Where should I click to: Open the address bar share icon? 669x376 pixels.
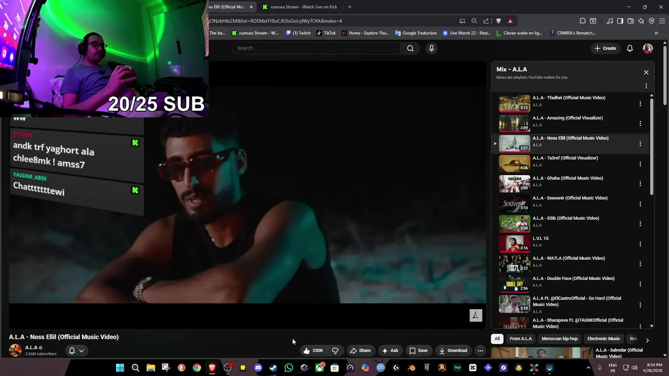(x=486, y=21)
